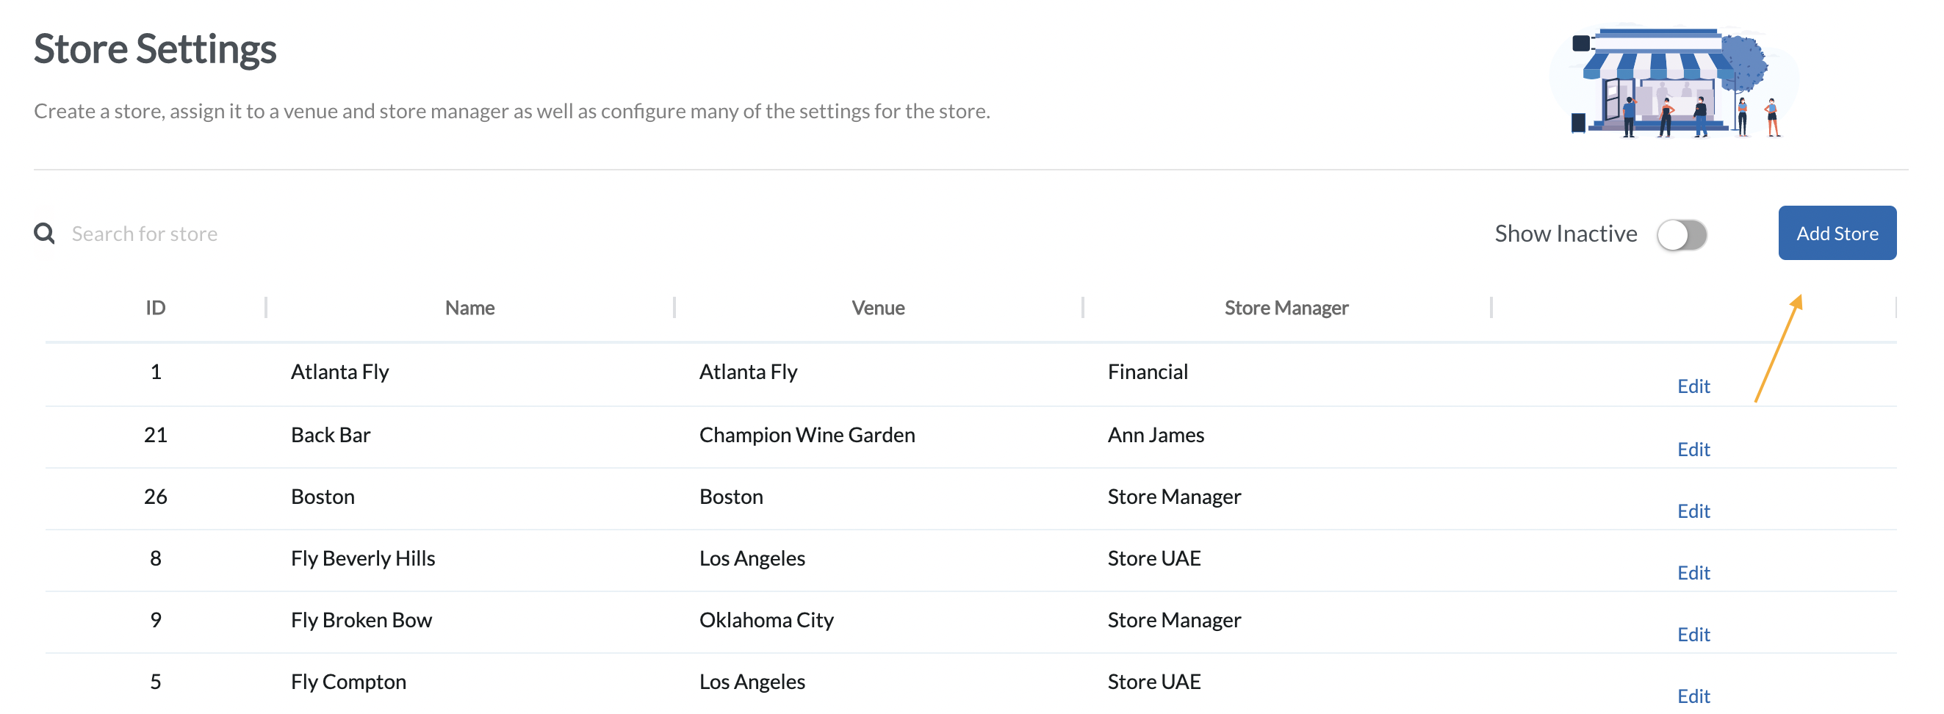Edit the Atlanta Fly store
Viewport: 1944px width, 714px height.
point(1693,386)
